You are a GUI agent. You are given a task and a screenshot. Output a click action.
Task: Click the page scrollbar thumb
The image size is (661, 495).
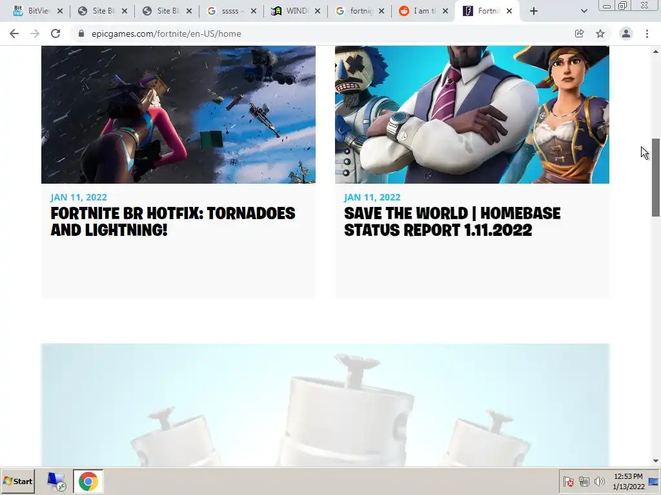656,177
